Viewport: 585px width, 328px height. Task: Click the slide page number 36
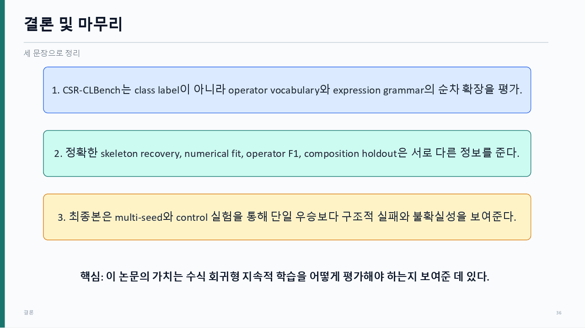(x=558, y=312)
